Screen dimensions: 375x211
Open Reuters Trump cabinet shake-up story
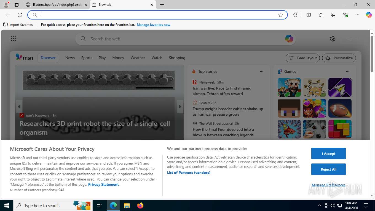pyautogui.click(x=228, y=112)
